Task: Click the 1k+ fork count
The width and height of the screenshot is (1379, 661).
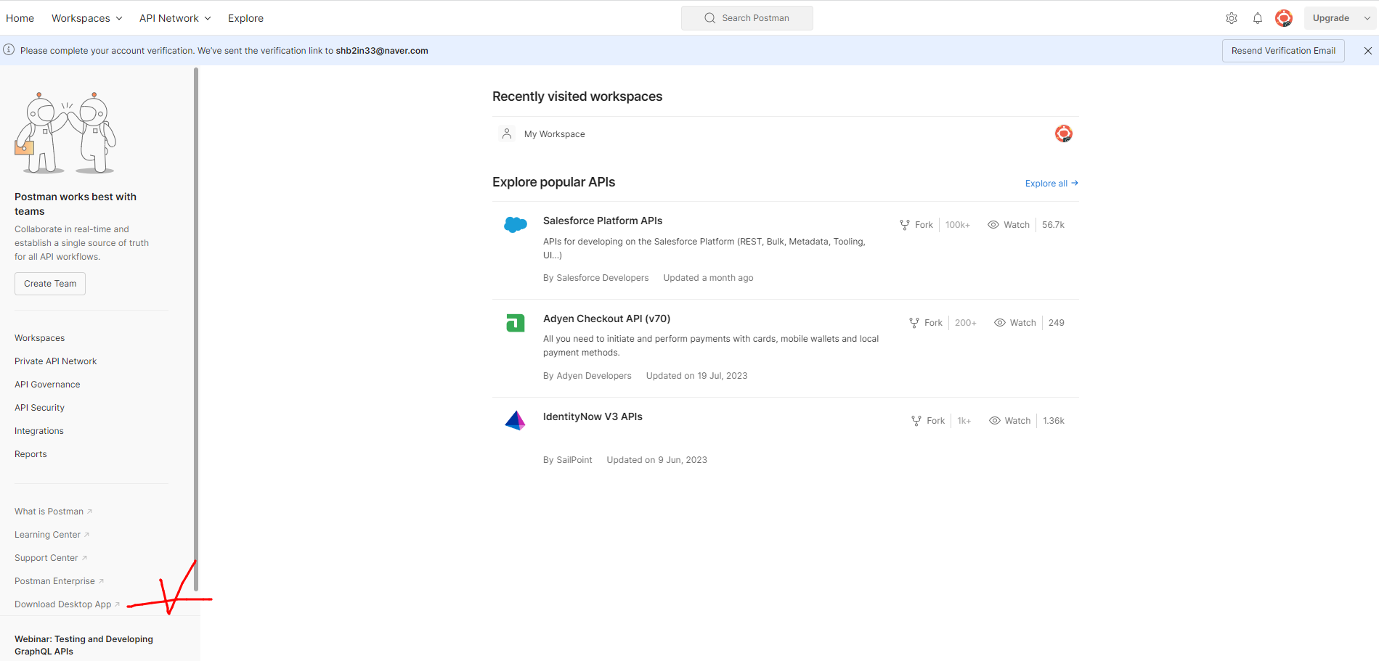Action: coord(964,421)
